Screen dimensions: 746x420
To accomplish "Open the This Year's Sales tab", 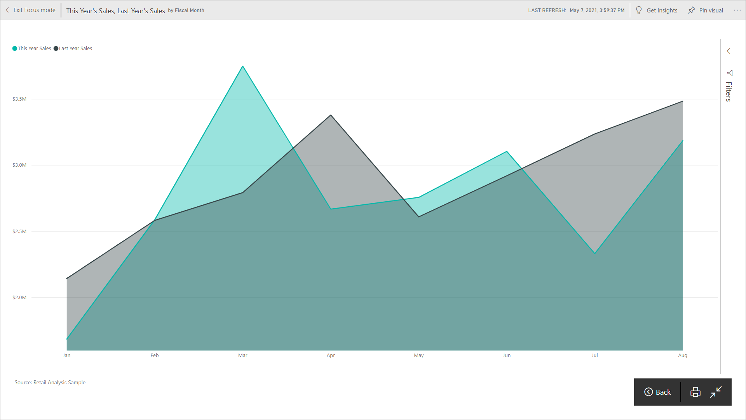I will point(33,48).
